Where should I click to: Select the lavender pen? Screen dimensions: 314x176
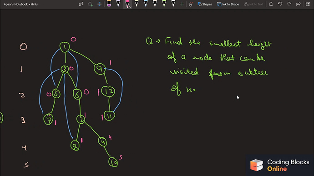[x=118, y=4]
